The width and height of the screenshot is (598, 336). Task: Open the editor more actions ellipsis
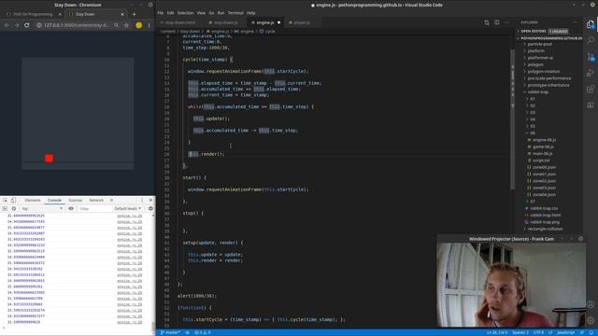(x=506, y=22)
